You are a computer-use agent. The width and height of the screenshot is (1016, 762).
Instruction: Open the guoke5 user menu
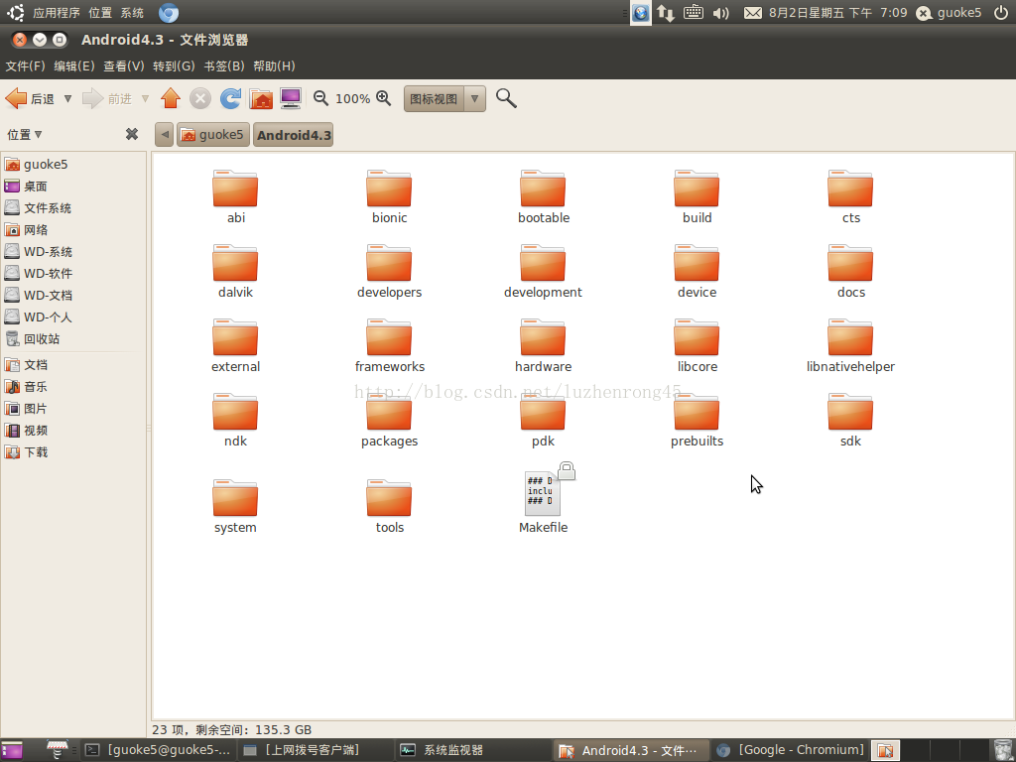[950, 12]
